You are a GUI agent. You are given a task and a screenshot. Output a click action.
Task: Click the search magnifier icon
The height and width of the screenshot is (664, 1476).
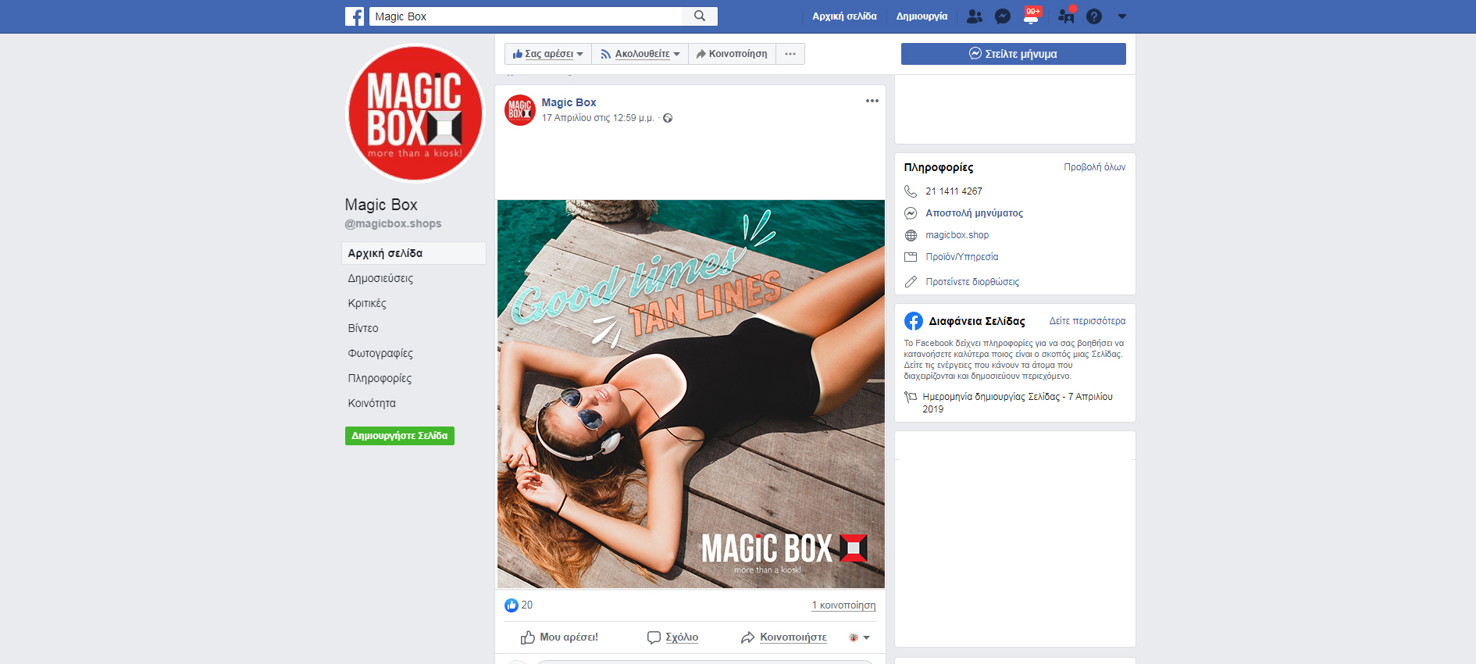(x=700, y=16)
